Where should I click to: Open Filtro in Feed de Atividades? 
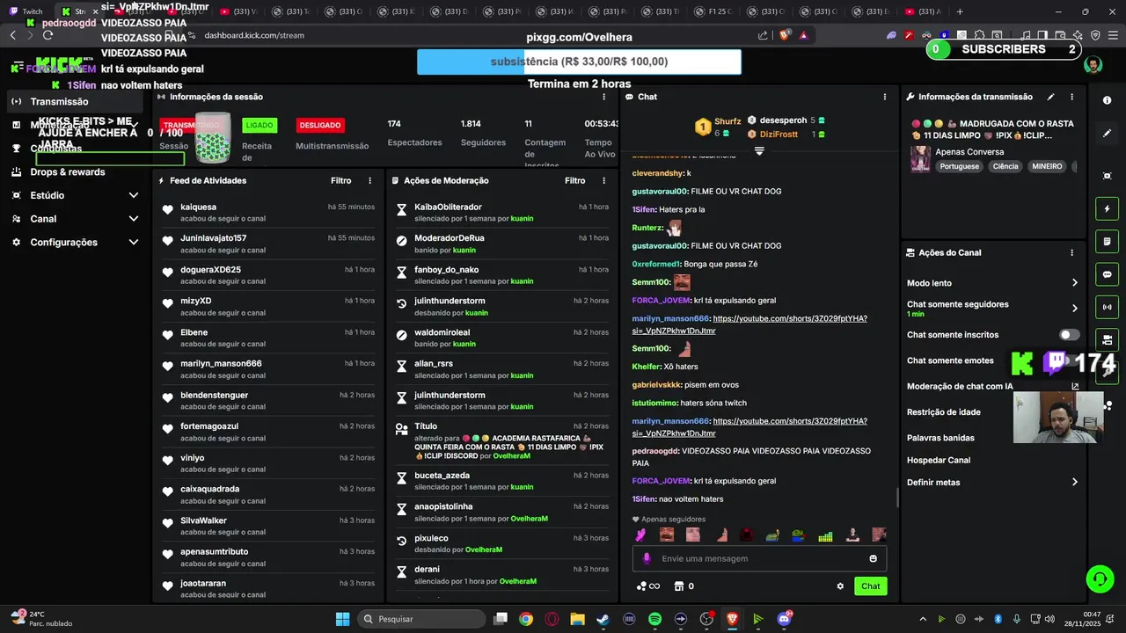(x=341, y=180)
